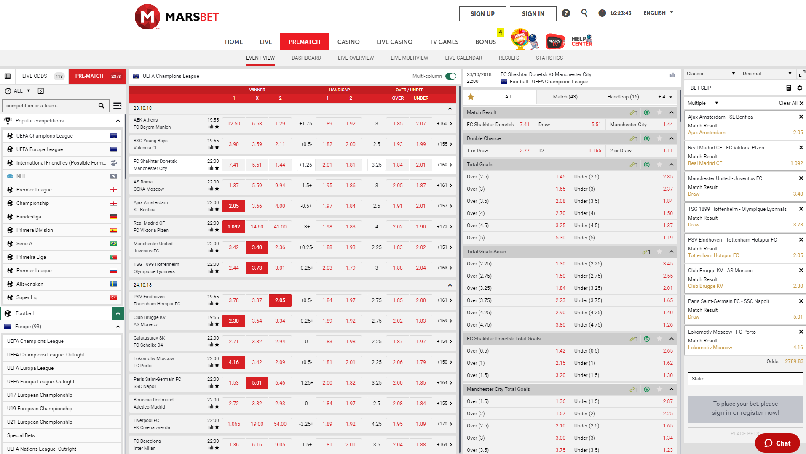The image size is (806, 454).
Task: Open the ENGLISH language dropdown
Action: (658, 13)
